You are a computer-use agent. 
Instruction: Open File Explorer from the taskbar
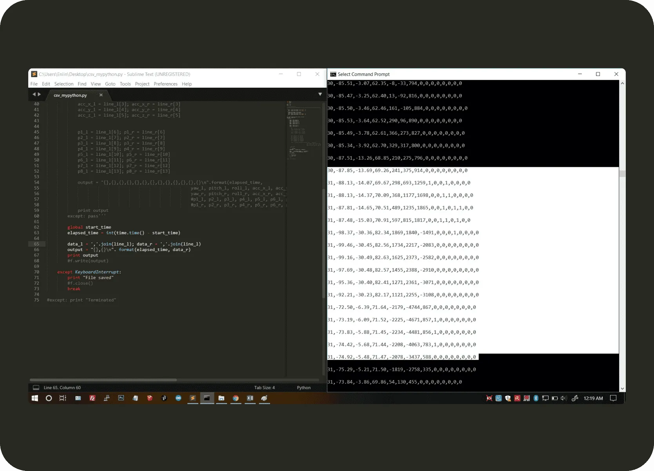point(221,398)
